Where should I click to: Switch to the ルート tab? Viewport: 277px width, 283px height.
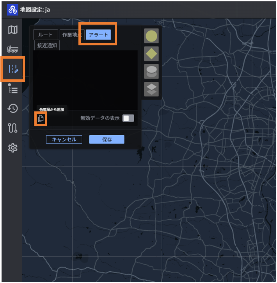click(x=46, y=35)
